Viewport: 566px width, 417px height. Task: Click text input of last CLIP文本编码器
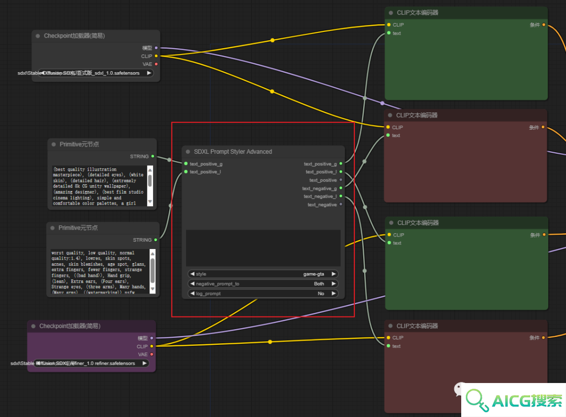[388, 346]
